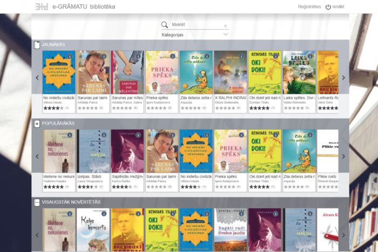Click title 'Plikie rukši' in Populārākās
Viewport: 378px width, 252px height.
(x=327, y=176)
